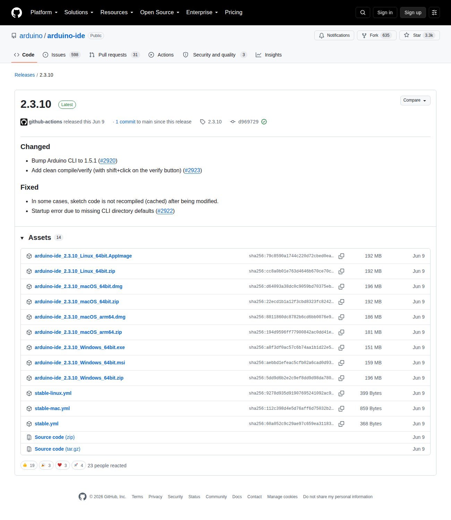Screen dimensions: 451x520
Task: Open the Actions tab
Action: pyautogui.click(x=161, y=55)
